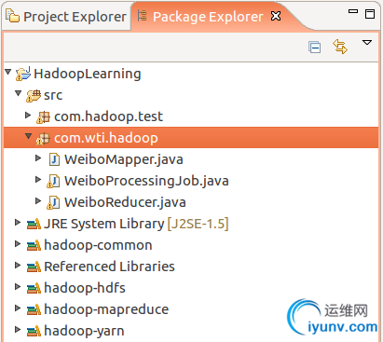Maximize the explorer view panel

[x=370, y=14]
